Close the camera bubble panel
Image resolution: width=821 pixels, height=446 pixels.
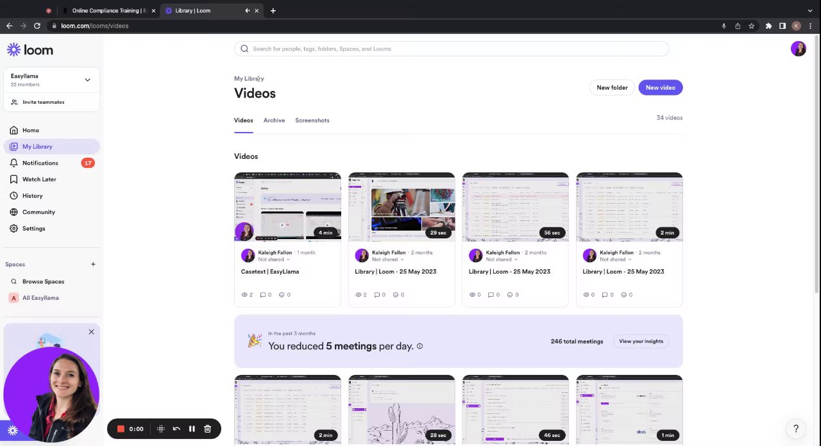pos(91,331)
